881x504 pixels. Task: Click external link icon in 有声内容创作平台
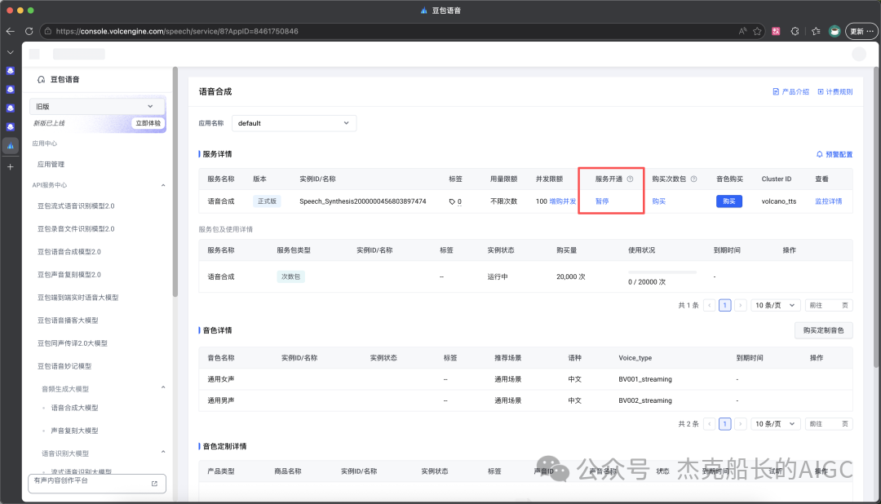click(x=154, y=484)
